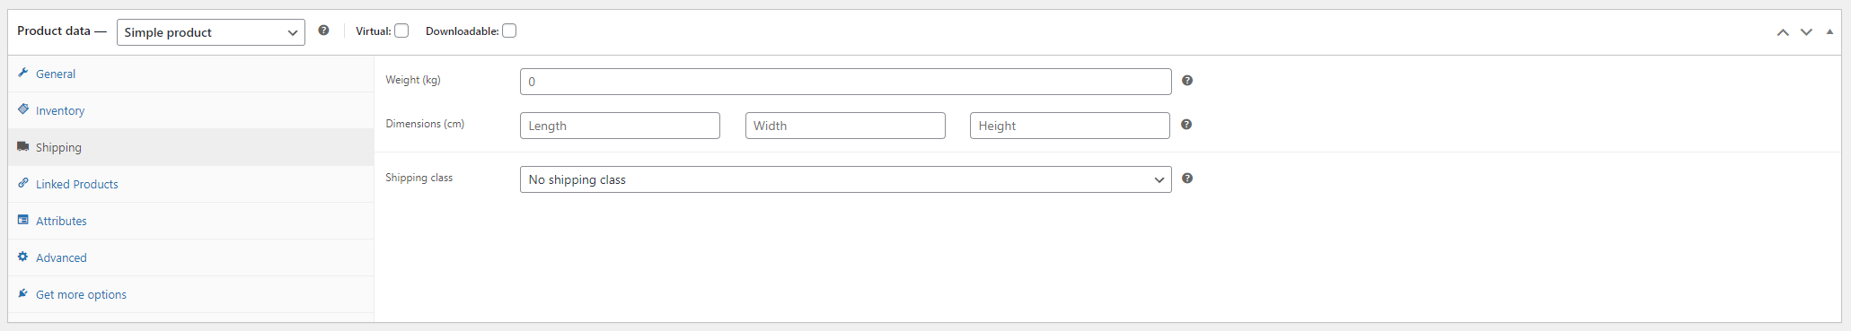Click the help icon beside Dimensions fields
This screenshot has width=1851, height=331.
click(1186, 125)
